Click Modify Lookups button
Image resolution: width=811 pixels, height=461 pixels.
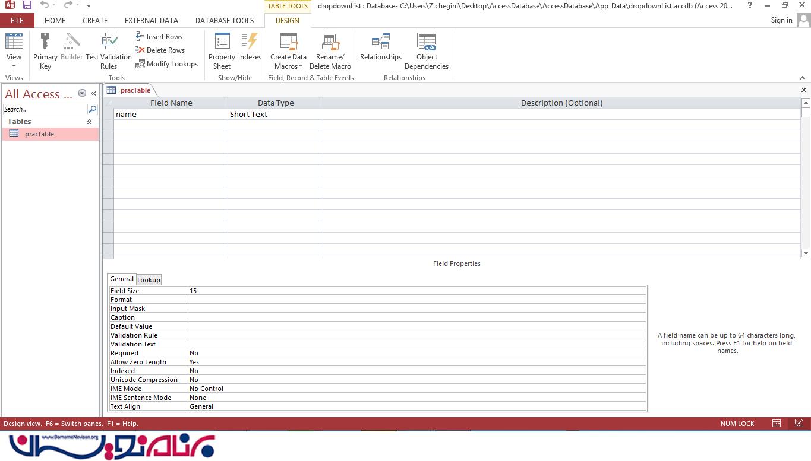tap(166, 64)
